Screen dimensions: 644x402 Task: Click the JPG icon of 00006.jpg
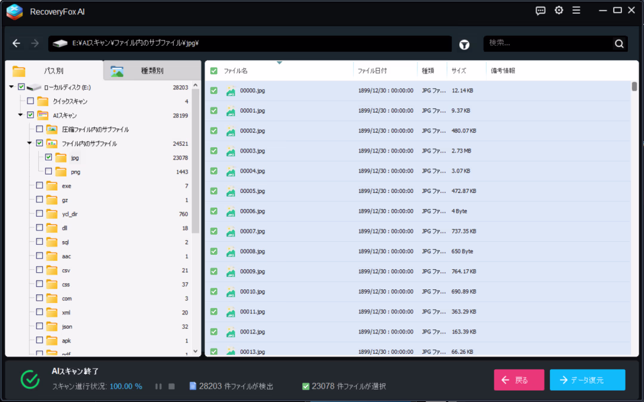click(x=231, y=211)
